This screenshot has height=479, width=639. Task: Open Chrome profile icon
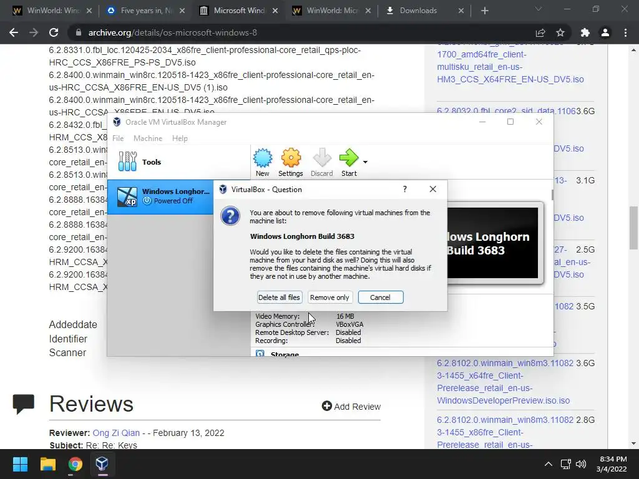click(605, 32)
